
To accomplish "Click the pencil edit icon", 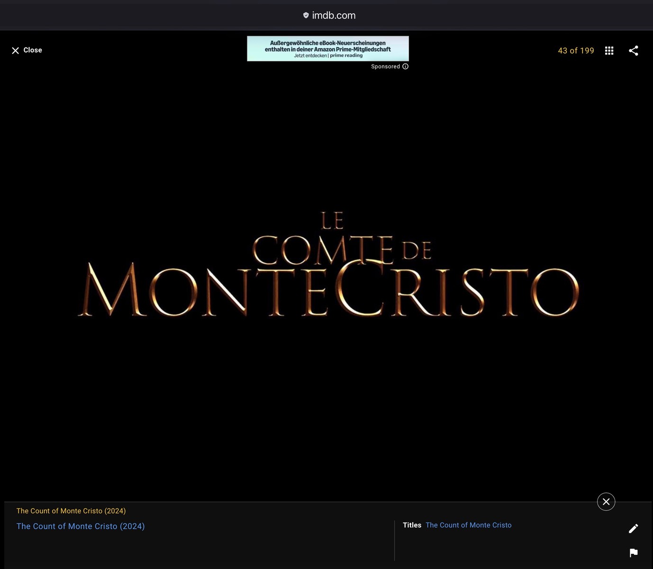I will point(634,529).
